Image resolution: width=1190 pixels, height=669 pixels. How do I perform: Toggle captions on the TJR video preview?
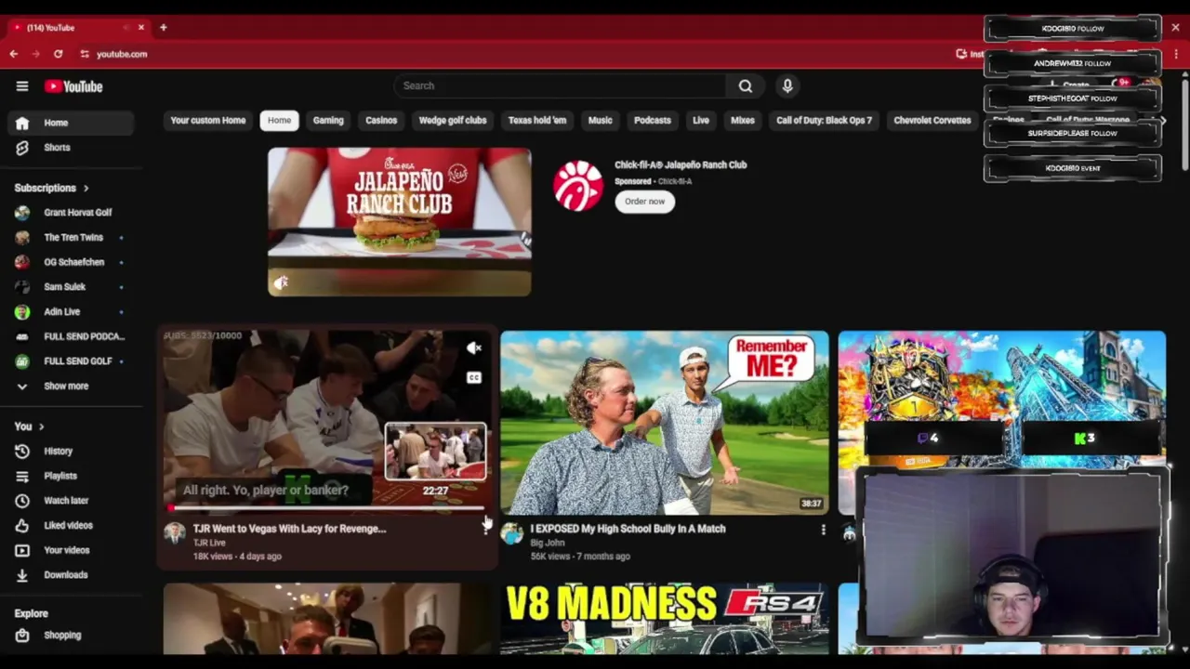point(474,378)
